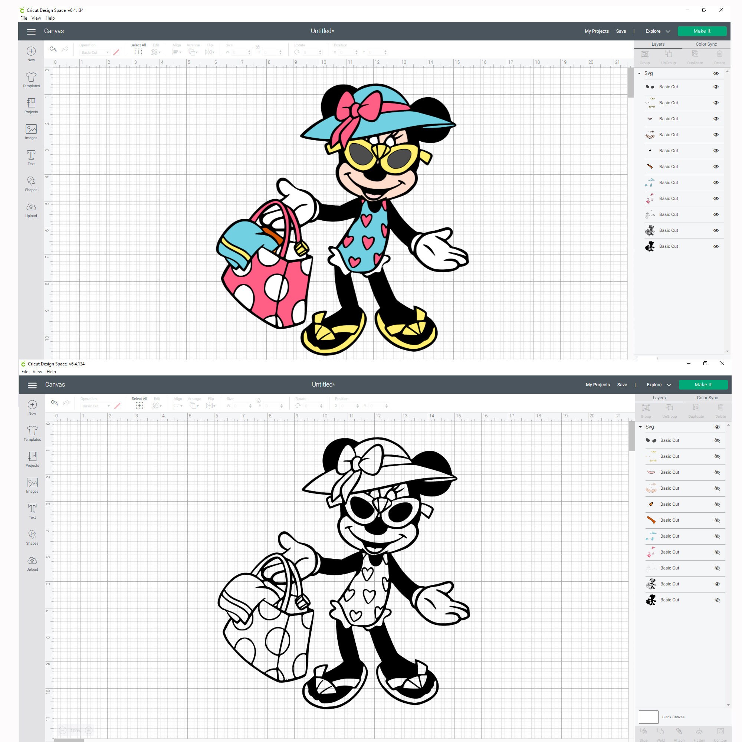Click Make It in the colored-design window

click(x=702, y=31)
